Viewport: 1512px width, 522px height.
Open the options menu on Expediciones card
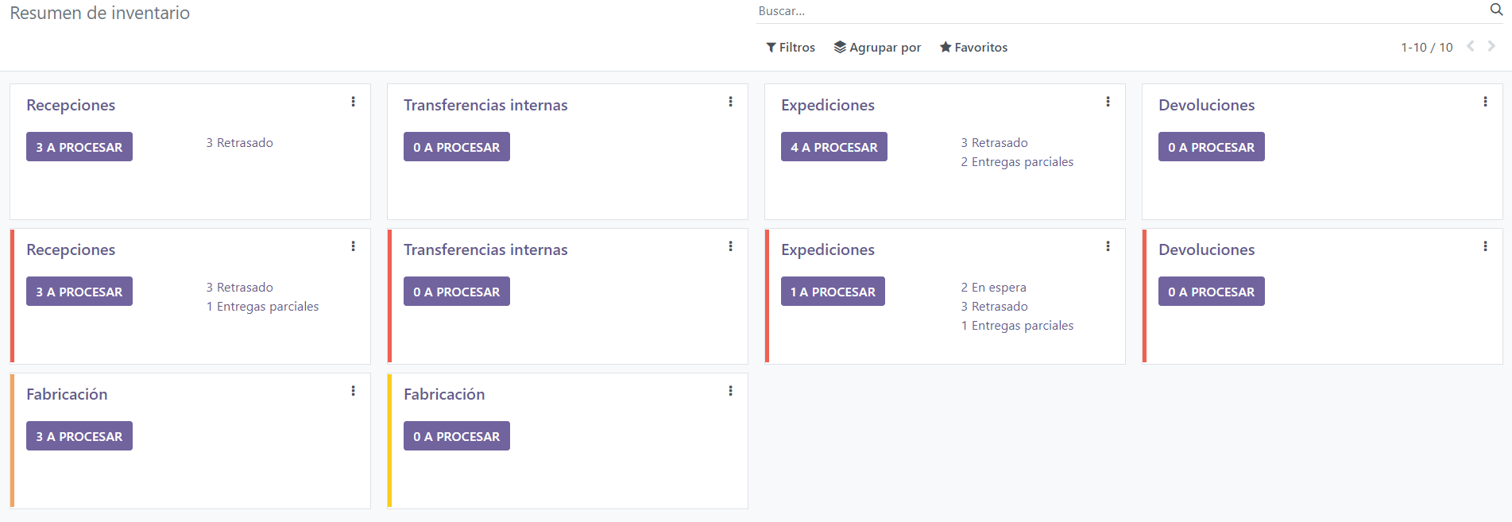coord(1108,101)
